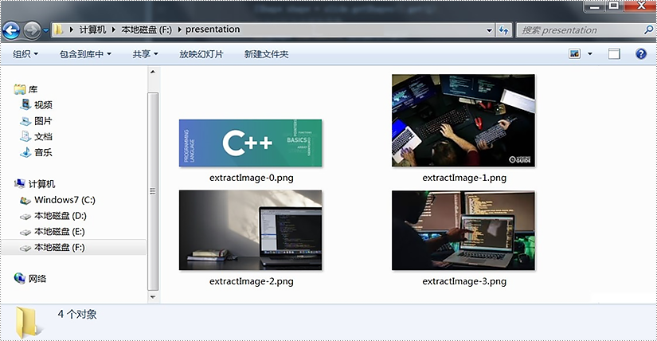Viewport: 657px width, 341px height.
Task: Expand breadcrumb arrow after 本地磁盘 (F:)
Action: (179, 29)
